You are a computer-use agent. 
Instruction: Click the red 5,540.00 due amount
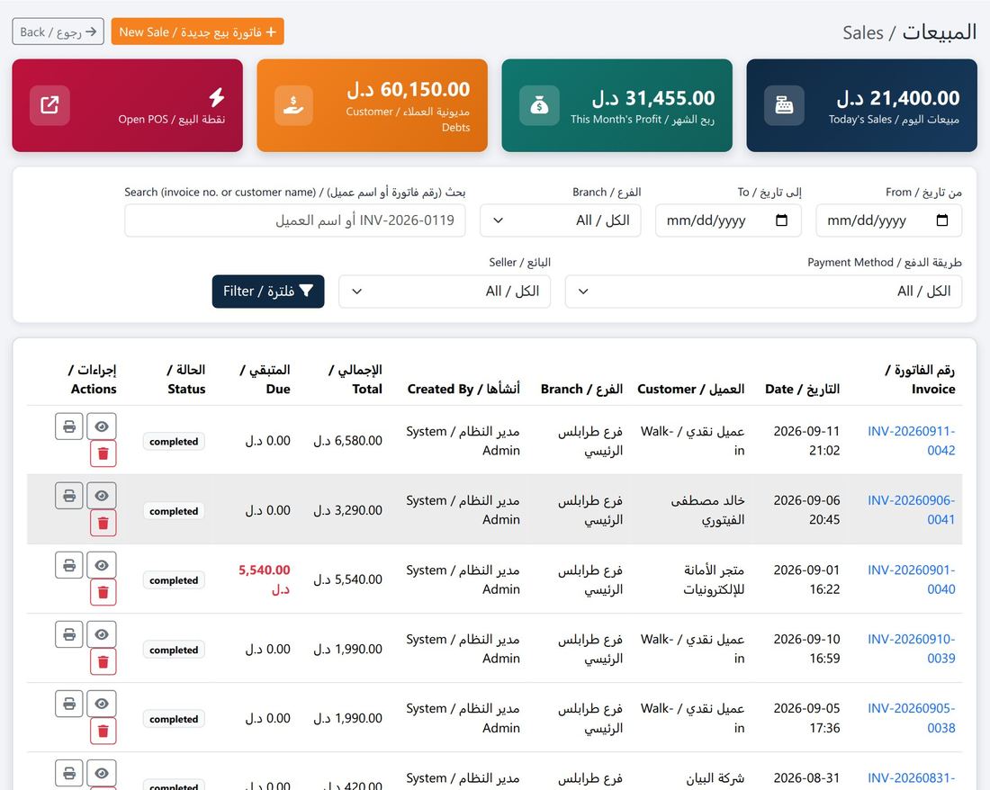265,579
